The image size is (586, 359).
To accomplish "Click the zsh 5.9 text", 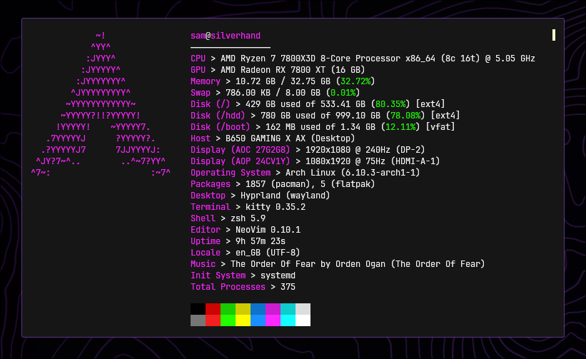I will click(x=248, y=218).
